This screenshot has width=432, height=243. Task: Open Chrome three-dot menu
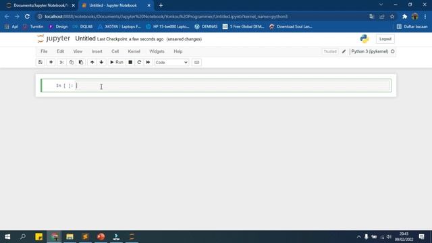425,16
